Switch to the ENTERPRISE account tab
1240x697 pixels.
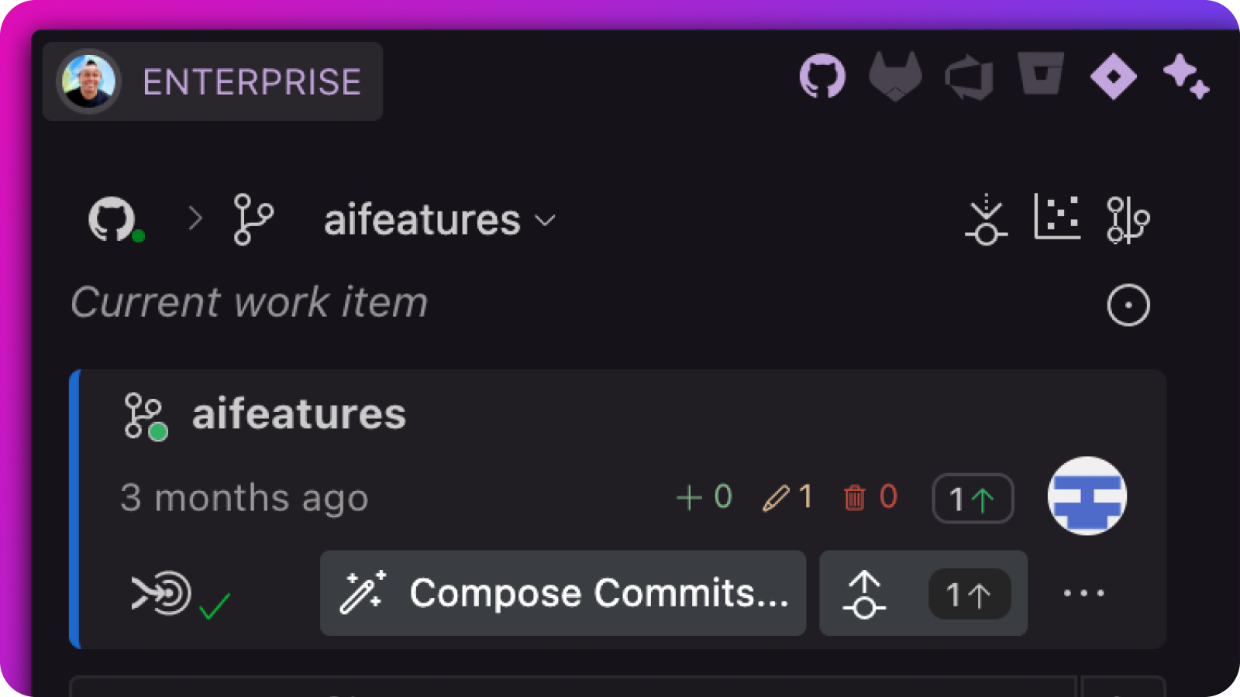pos(251,81)
